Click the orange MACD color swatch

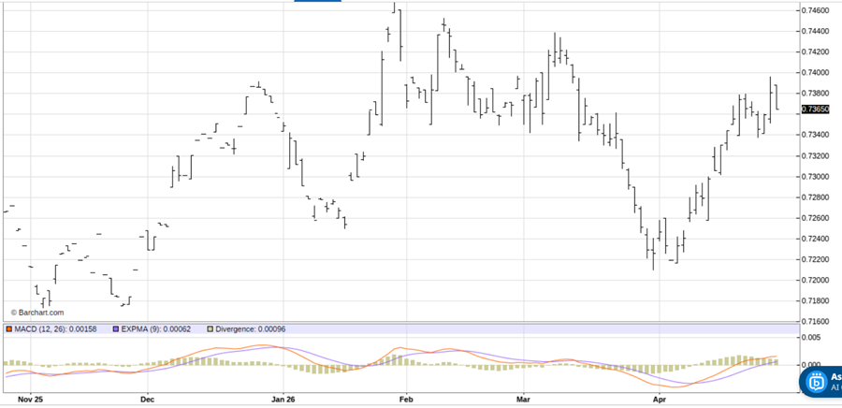8,329
